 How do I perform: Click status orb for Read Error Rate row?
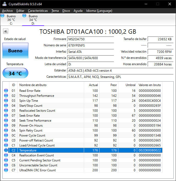click(x=6, y=90)
